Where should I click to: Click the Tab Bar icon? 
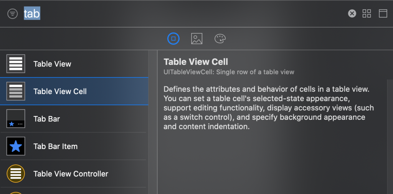click(16, 119)
